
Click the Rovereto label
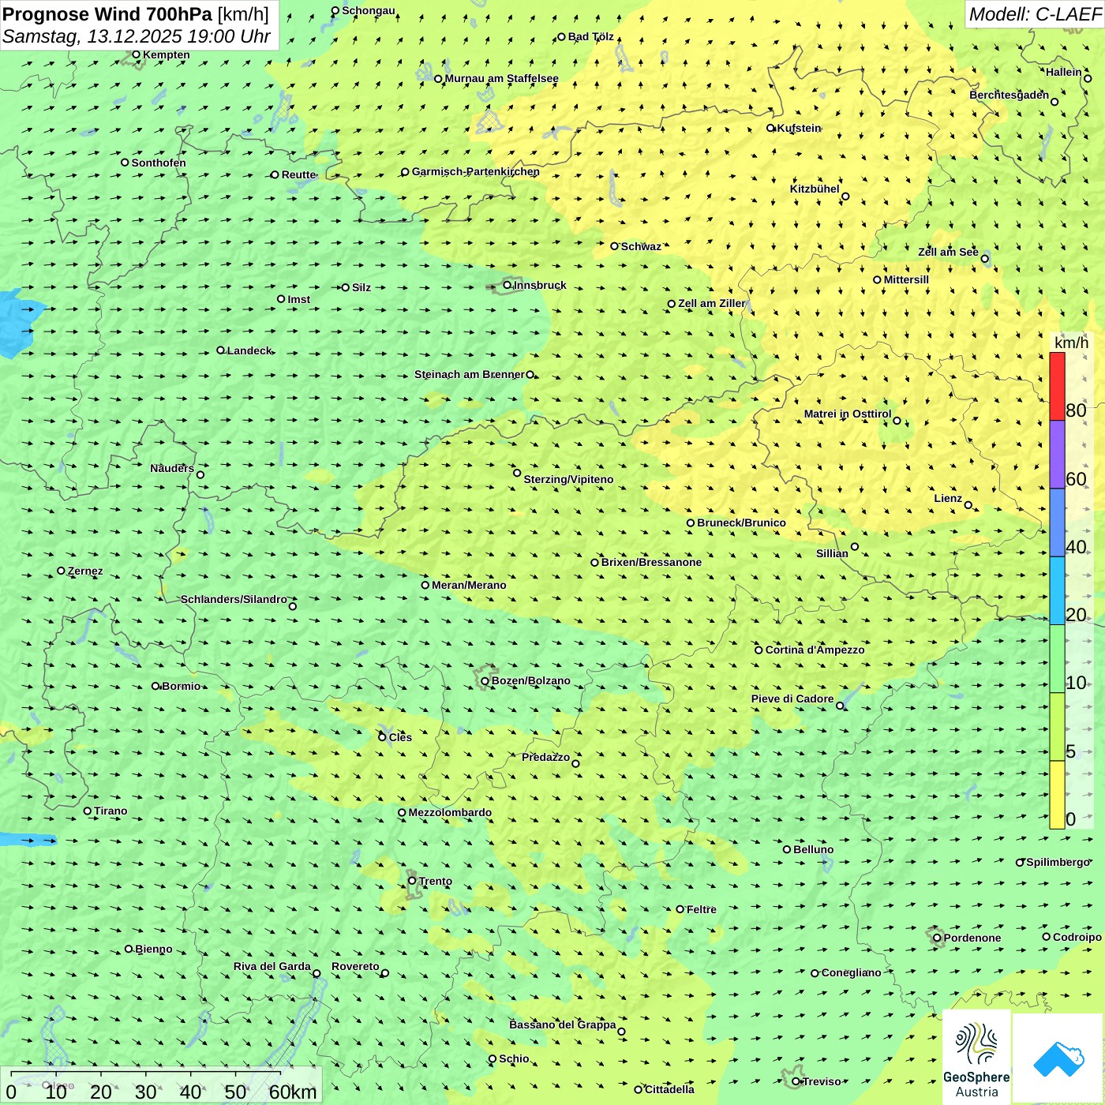(x=355, y=966)
